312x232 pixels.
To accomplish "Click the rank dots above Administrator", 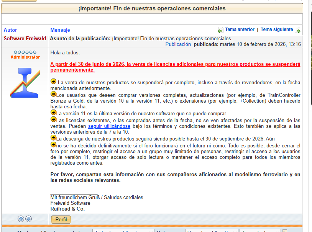I will click(25, 52).
